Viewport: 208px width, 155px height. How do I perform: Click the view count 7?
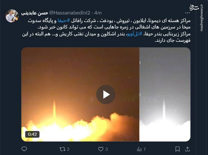(145, 149)
